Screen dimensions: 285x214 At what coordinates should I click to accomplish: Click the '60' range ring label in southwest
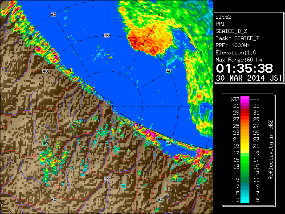click(x=53, y=199)
